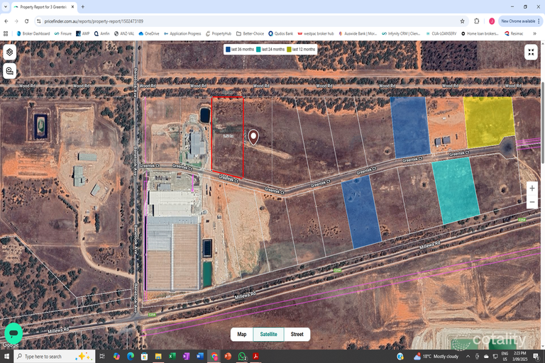Bookmark this page with the star icon

click(x=462, y=21)
